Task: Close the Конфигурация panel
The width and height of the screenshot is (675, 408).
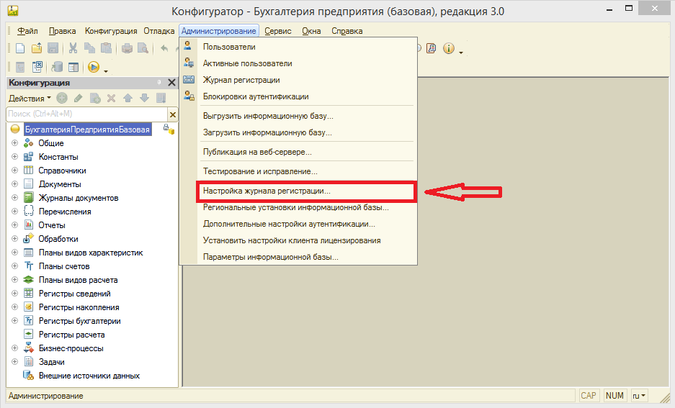Action: 171,83
